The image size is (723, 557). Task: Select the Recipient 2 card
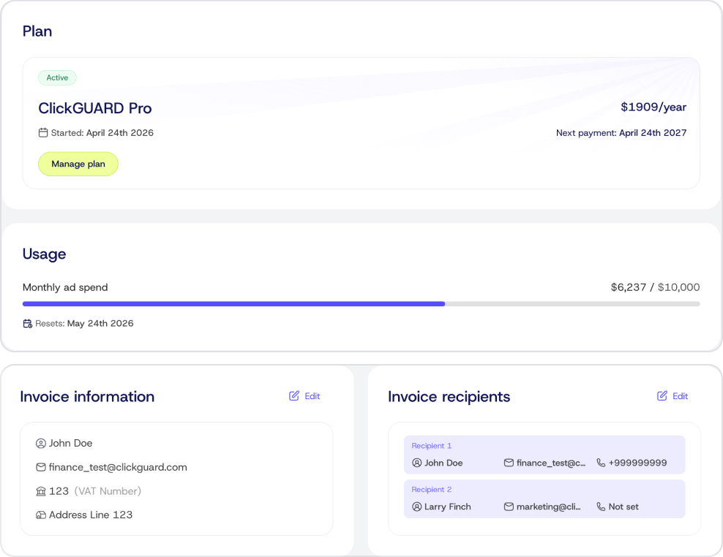coord(544,499)
